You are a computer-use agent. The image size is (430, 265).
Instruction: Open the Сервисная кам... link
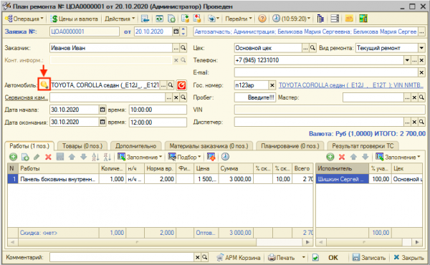27,97
